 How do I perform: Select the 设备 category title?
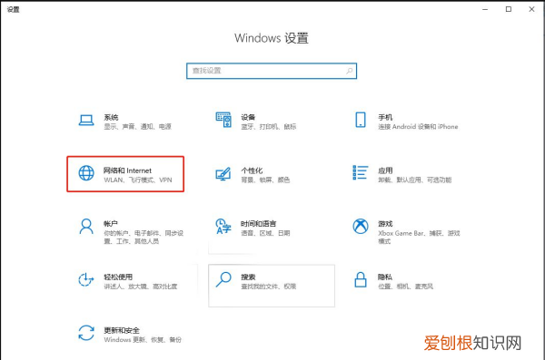tap(248, 117)
